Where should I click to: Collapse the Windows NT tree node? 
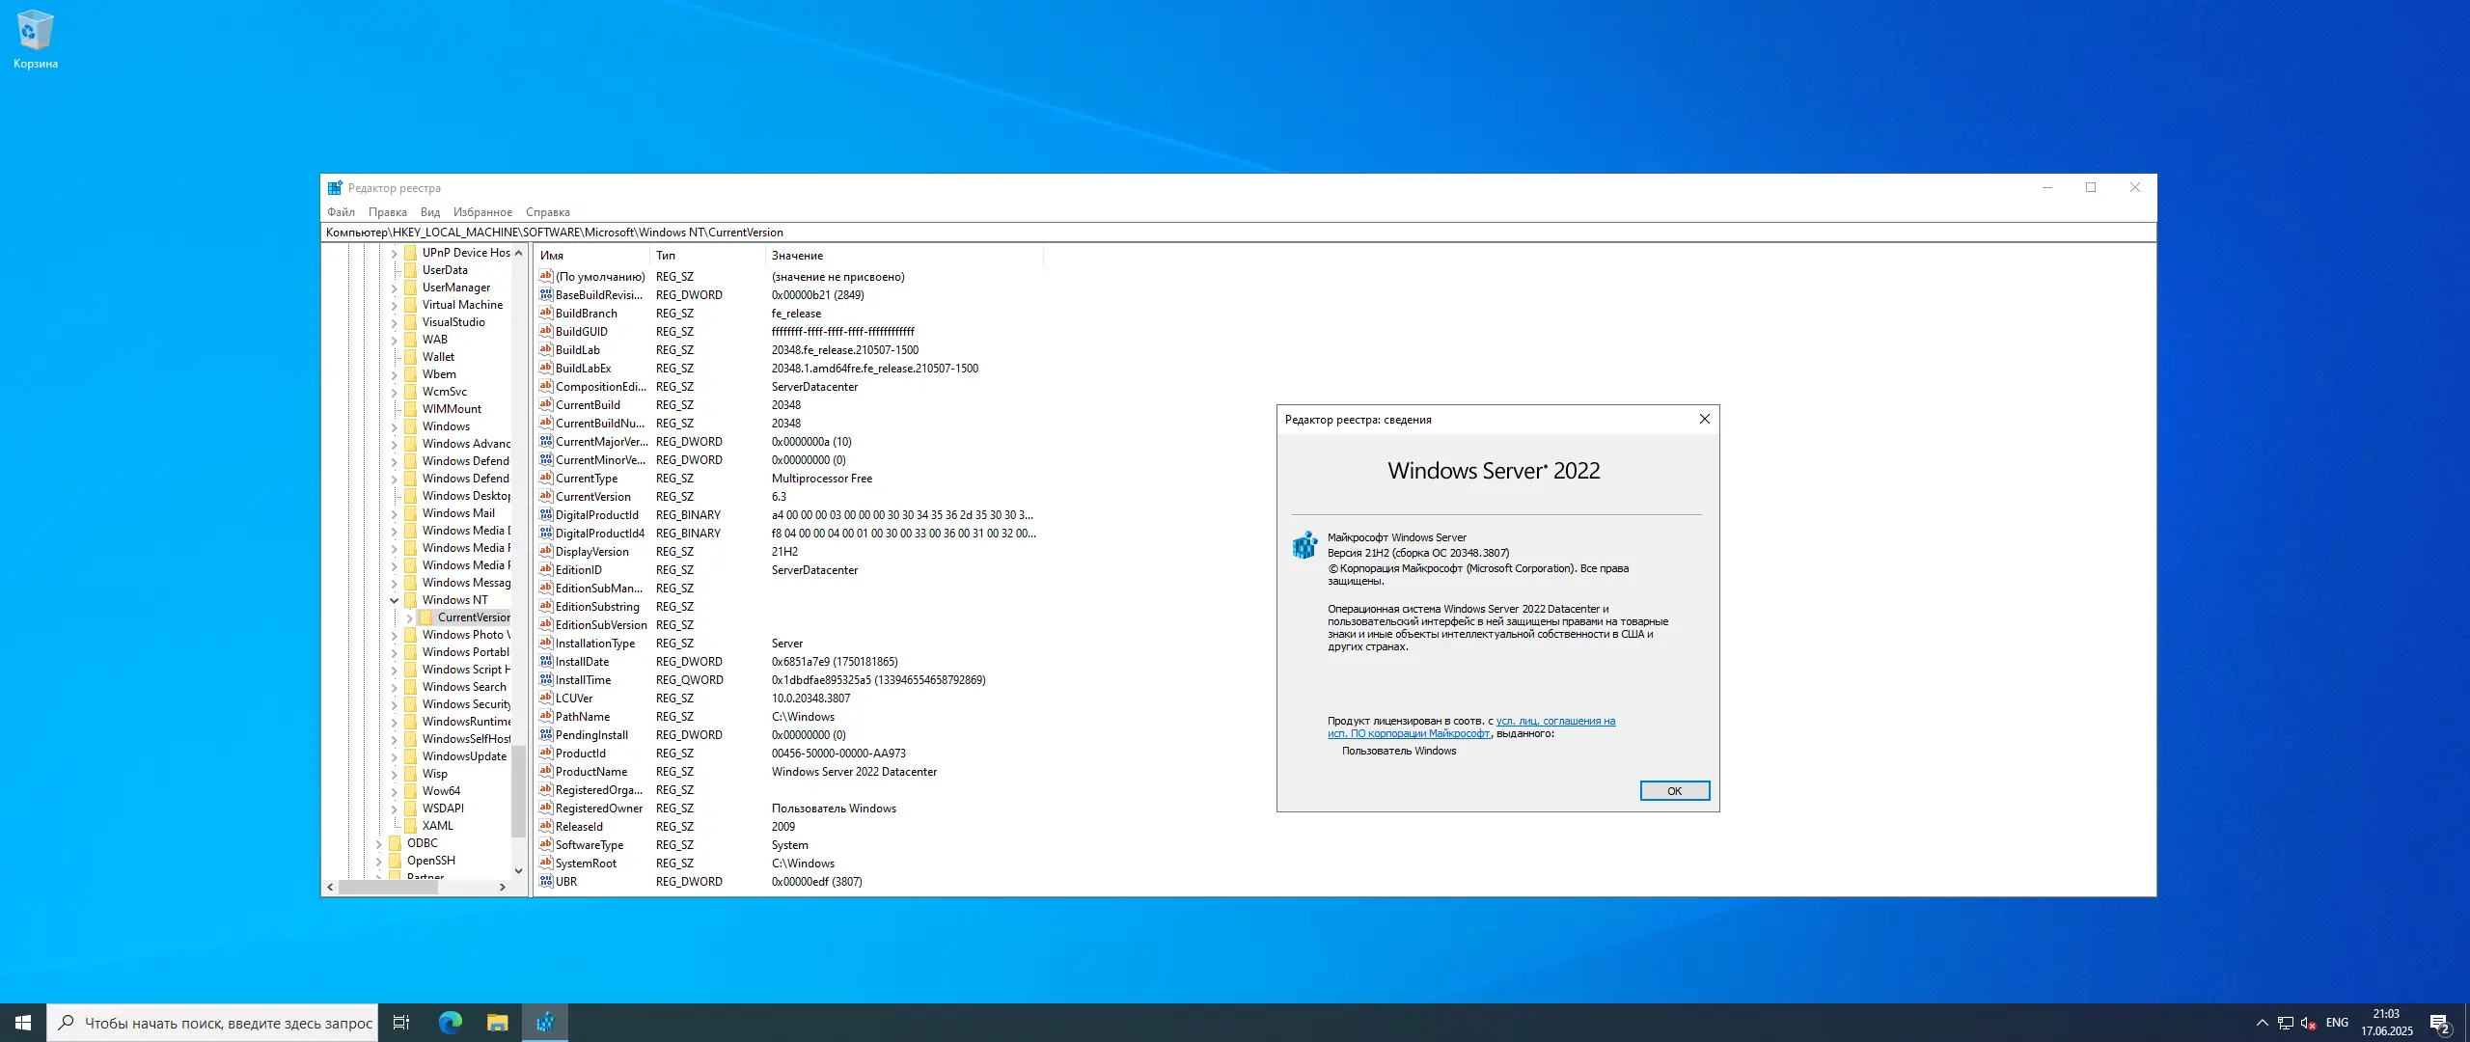click(x=394, y=600)
